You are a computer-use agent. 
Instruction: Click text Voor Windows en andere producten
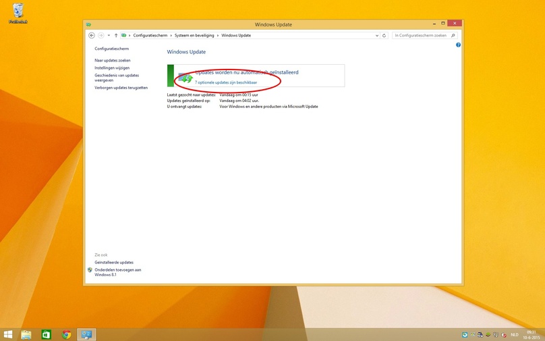click(268, 107)
